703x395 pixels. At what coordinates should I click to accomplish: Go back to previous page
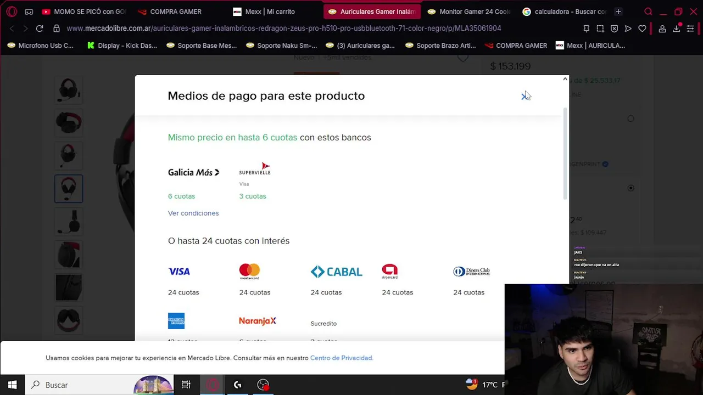12,29
